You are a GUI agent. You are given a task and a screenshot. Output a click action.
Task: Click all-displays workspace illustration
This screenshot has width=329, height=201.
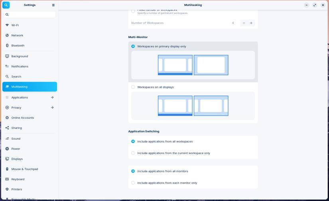(x=193, y=106)
